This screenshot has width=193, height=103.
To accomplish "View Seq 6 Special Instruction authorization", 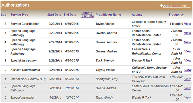I will [x=188, y=98].
